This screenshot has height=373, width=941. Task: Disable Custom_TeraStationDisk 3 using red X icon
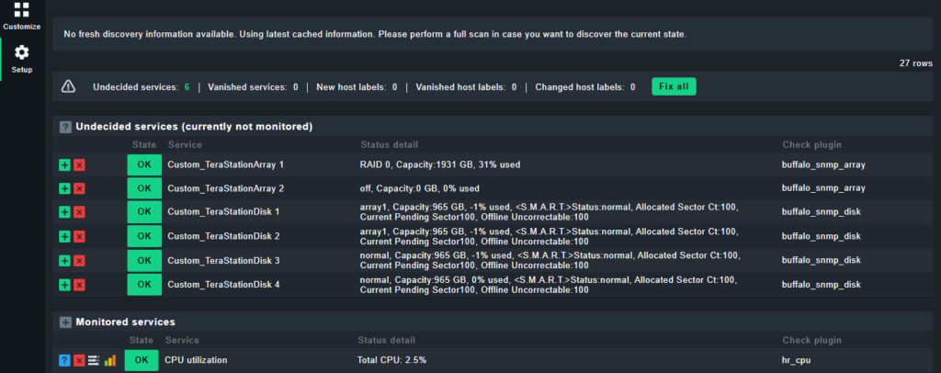(79, 260)
